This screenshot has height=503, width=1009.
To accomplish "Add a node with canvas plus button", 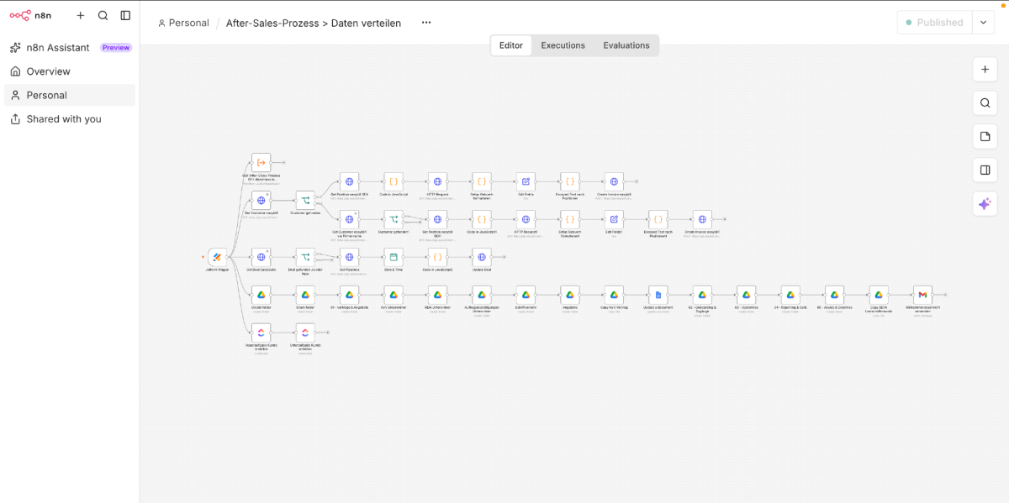I will tap(985, 70).
